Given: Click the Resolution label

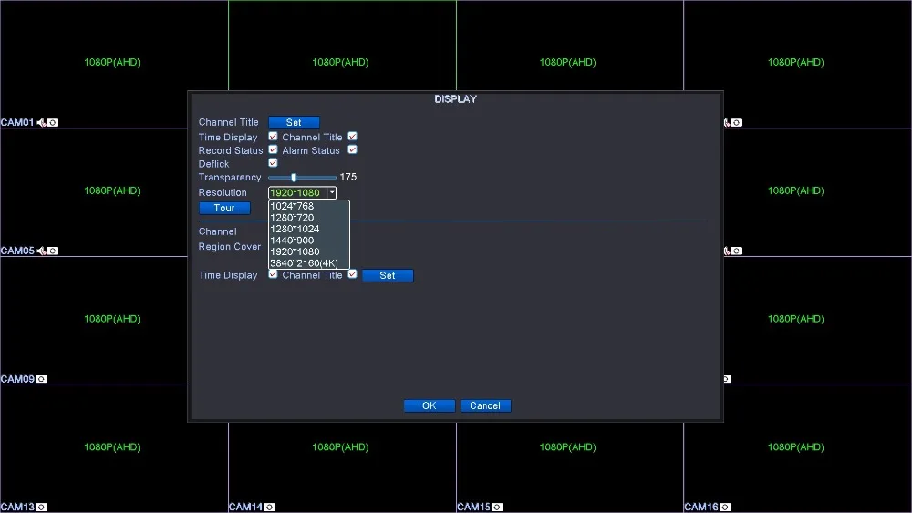Looking at the screenshot, I should pos(223,193).
